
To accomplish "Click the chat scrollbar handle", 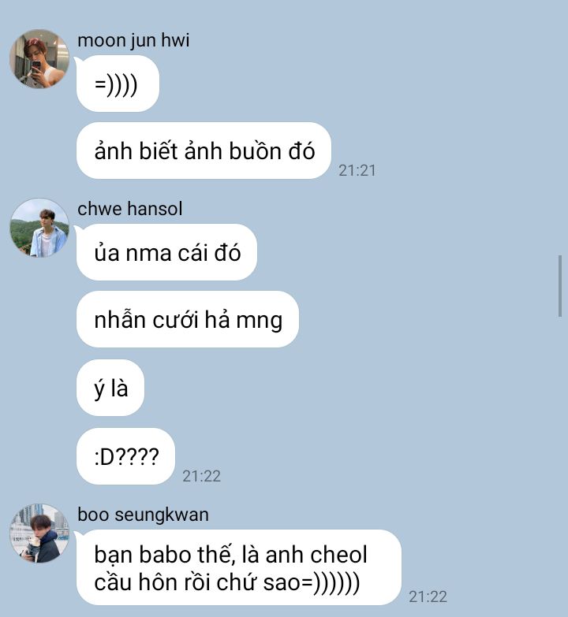I will [560, 286].
